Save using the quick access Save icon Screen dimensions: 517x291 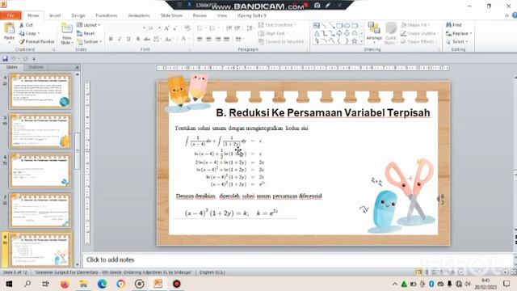coord(5,59)
